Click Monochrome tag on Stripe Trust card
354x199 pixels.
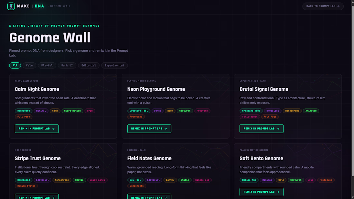click(x=62, y=180)
